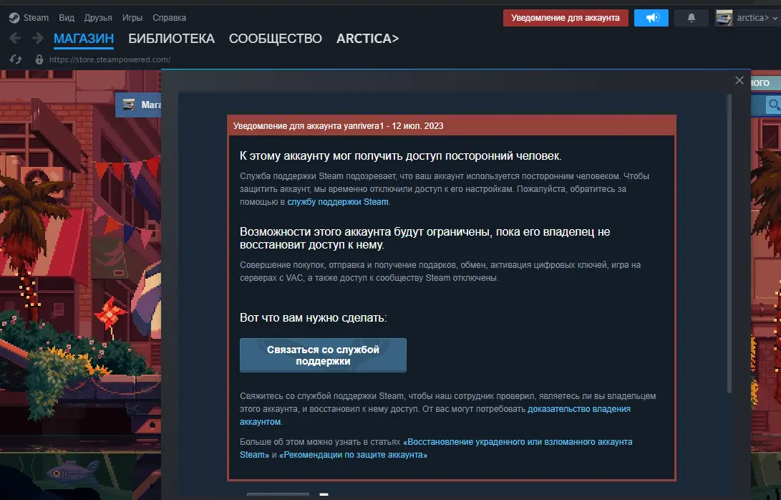Go forward with the right arrow

coord(37,38)
